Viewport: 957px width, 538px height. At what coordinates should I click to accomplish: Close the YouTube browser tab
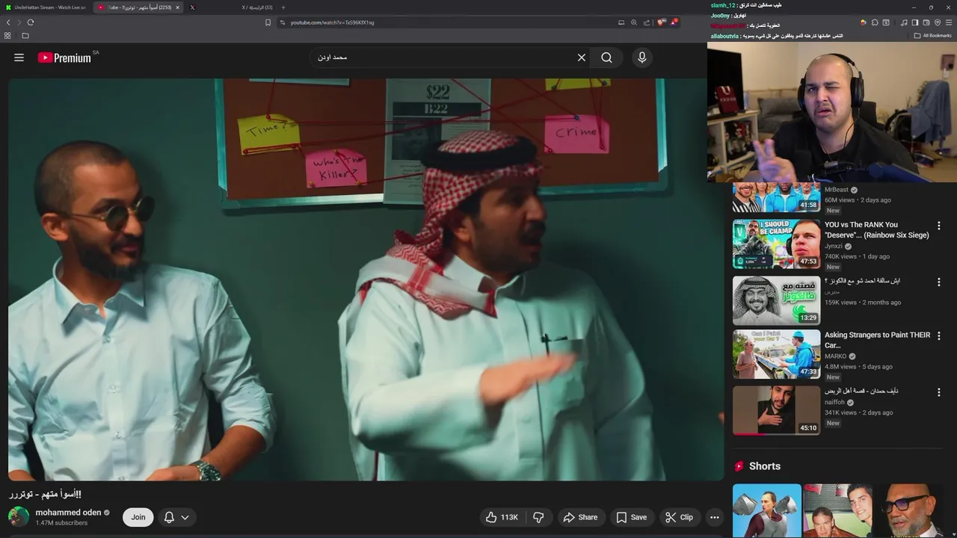[x=177, y=7]
